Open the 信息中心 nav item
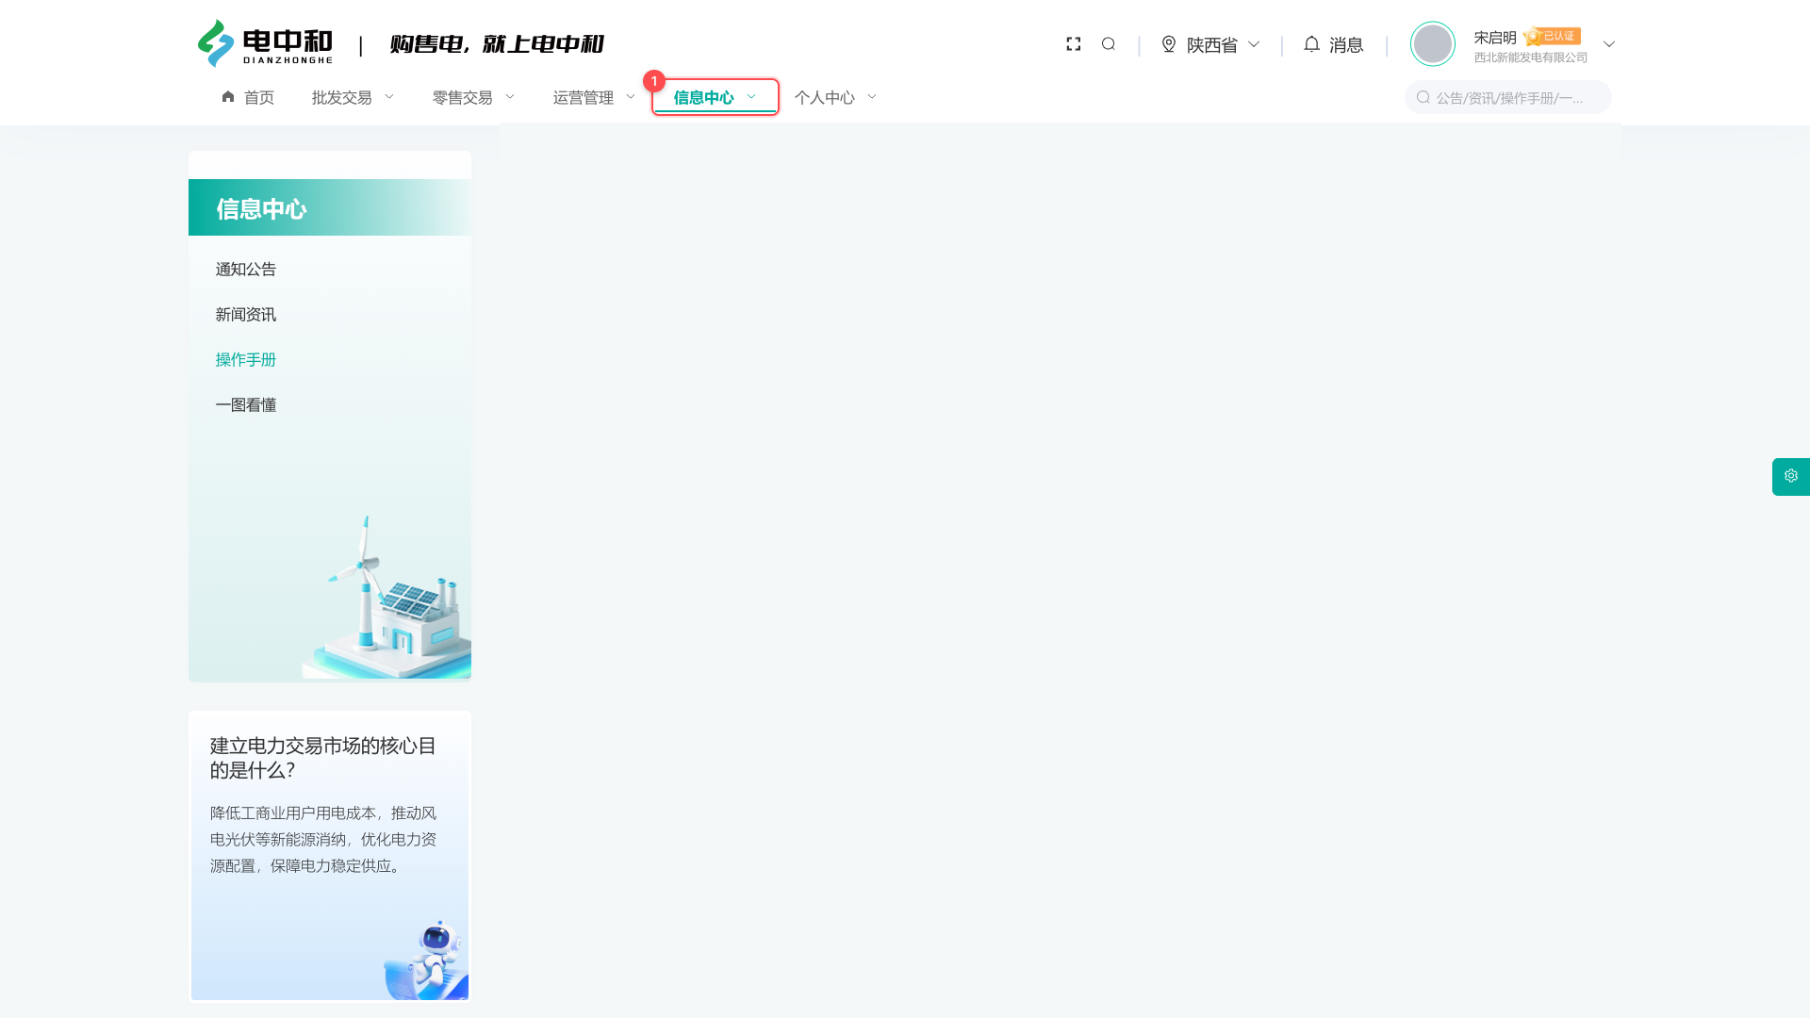This screenshot has height=1018, width=1810. (x=716, y=97)
